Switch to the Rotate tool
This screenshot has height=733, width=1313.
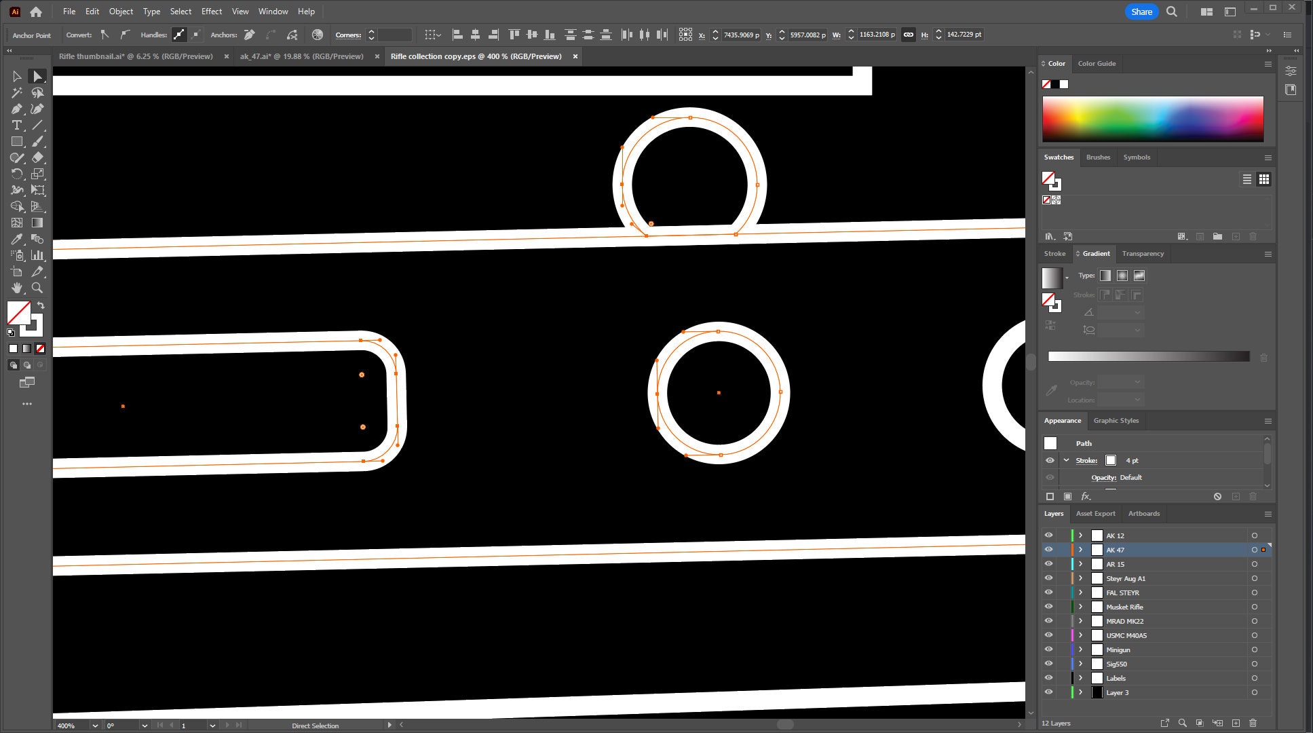click(x=17, y=174)
